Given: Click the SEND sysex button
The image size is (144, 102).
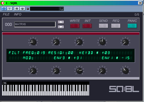Looking at the screenshot, I should point(104,26).
